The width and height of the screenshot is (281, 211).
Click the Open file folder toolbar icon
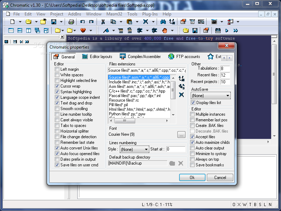(28, 22)
